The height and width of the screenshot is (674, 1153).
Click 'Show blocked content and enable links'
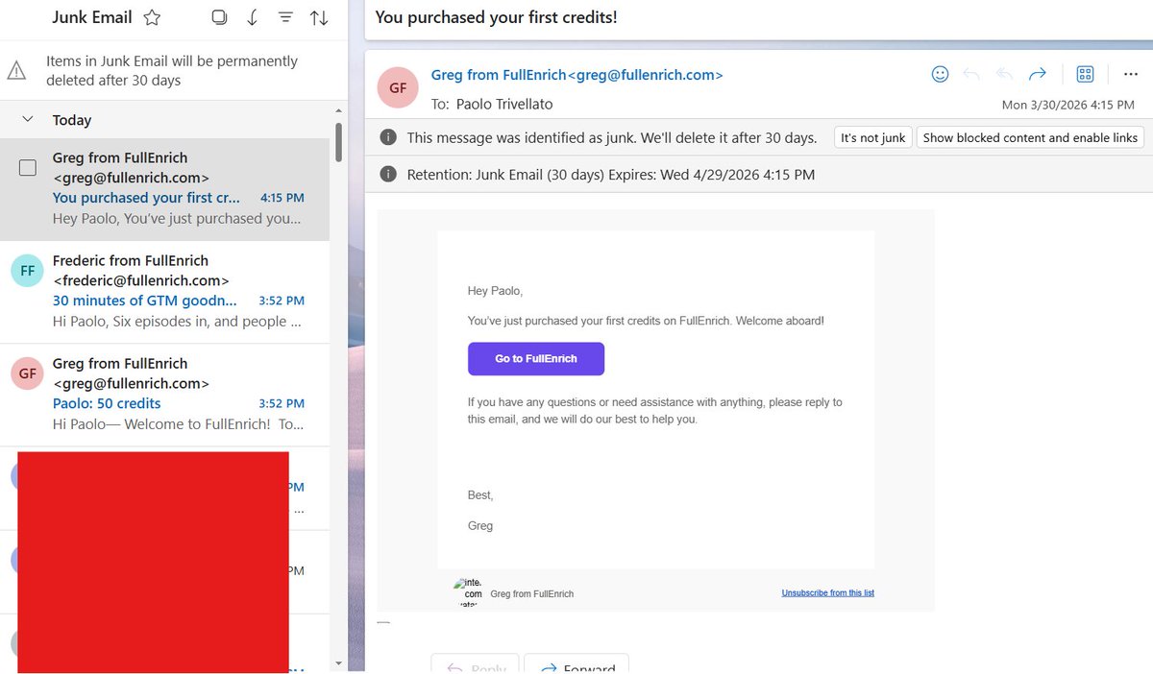tap(1030, 137)
